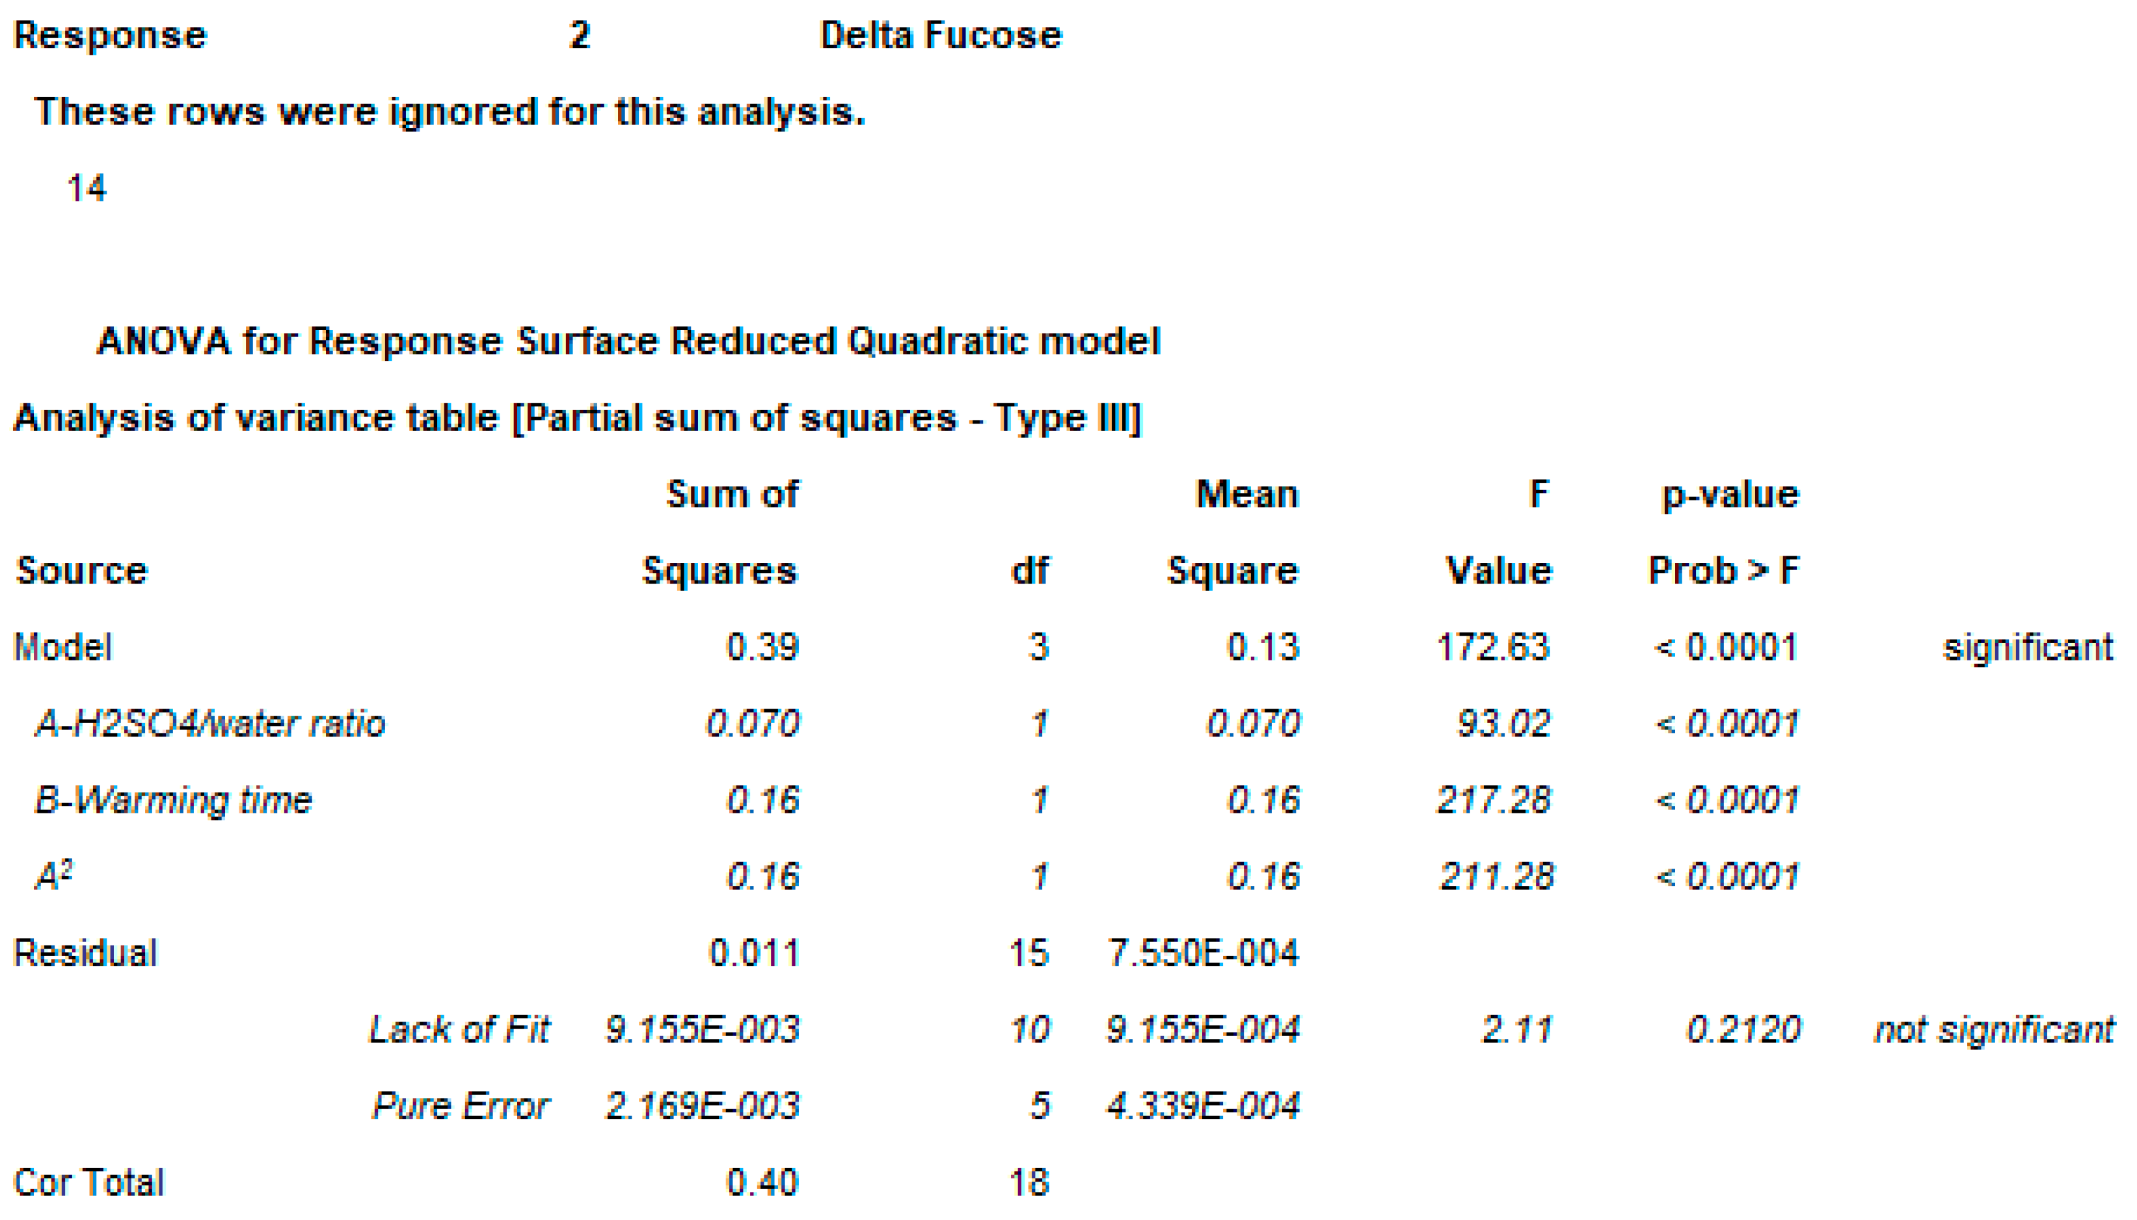Click the Delta Fucose response name
The image size is (2137, 1220).
pos(940,35)
